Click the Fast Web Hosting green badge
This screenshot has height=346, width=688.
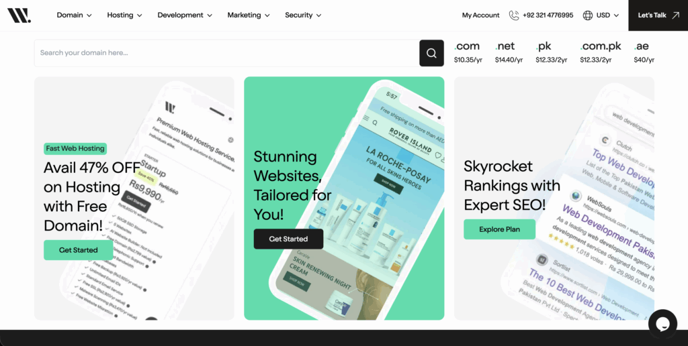[75, 148]
